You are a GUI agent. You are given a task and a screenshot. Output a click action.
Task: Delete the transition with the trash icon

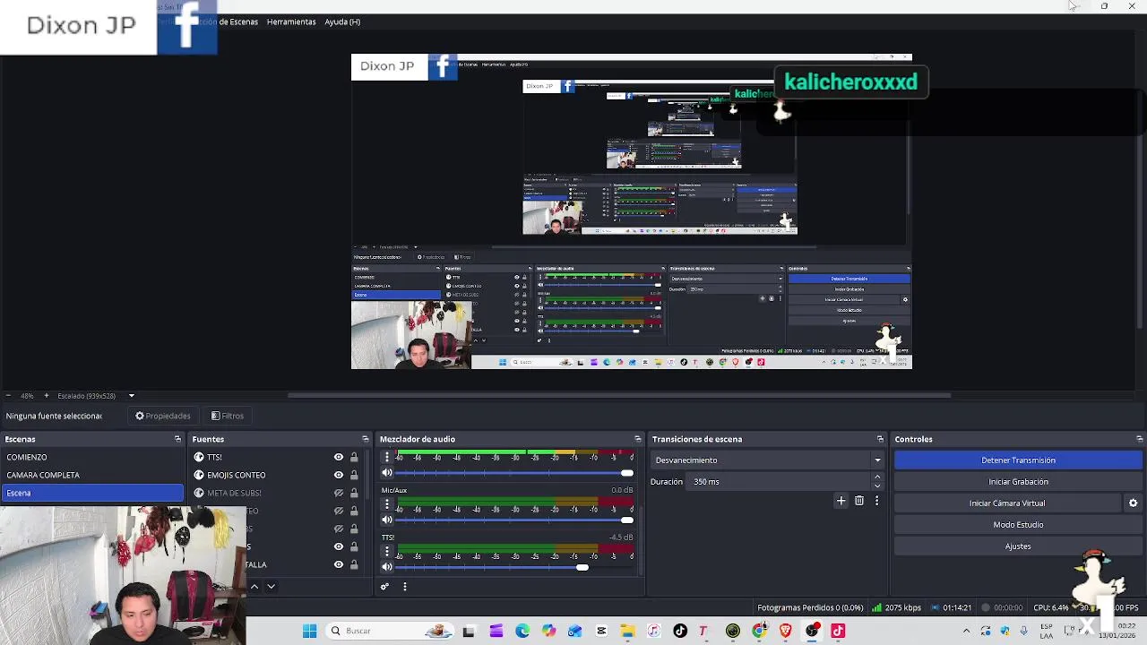tap(859, 501)
